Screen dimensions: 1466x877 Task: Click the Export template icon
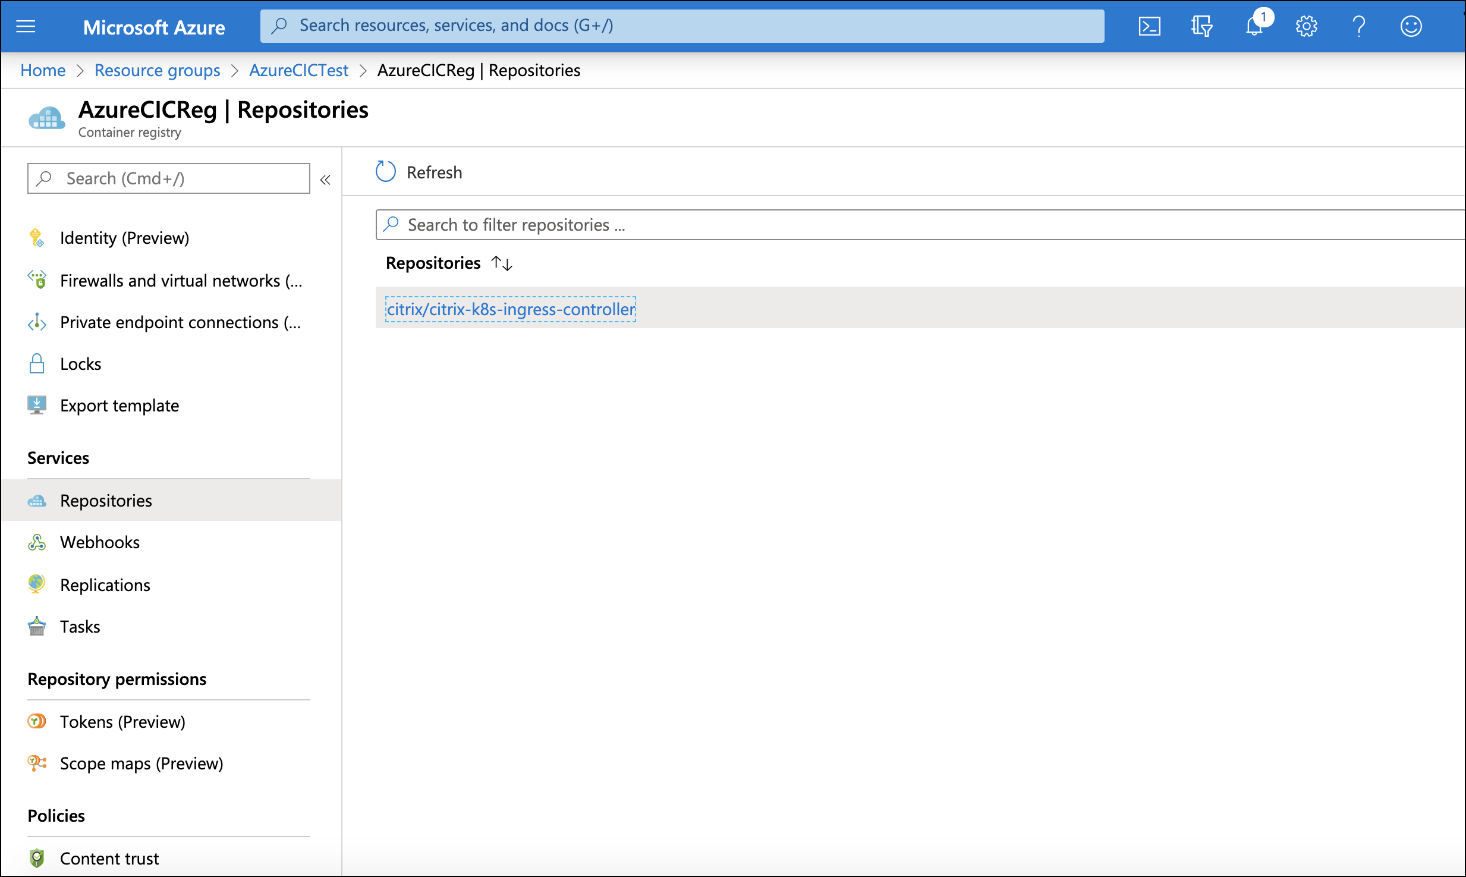click(37, 405)
